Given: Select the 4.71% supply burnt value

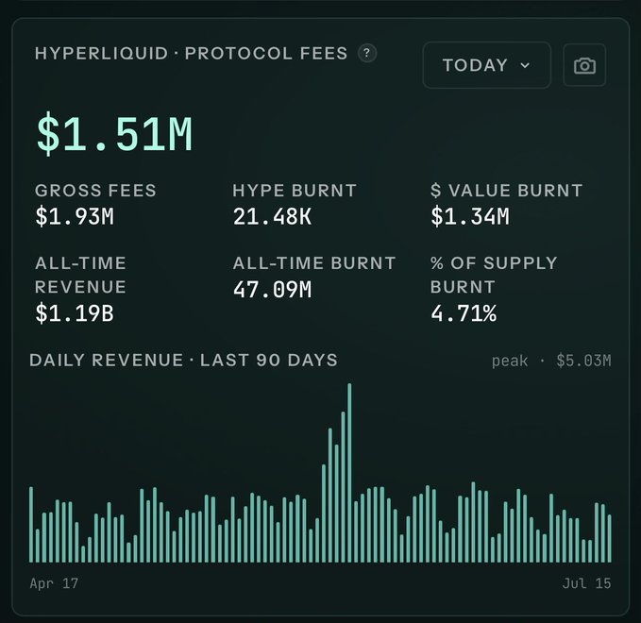Looking at the screenshot, I should click(x=464, y=313).
